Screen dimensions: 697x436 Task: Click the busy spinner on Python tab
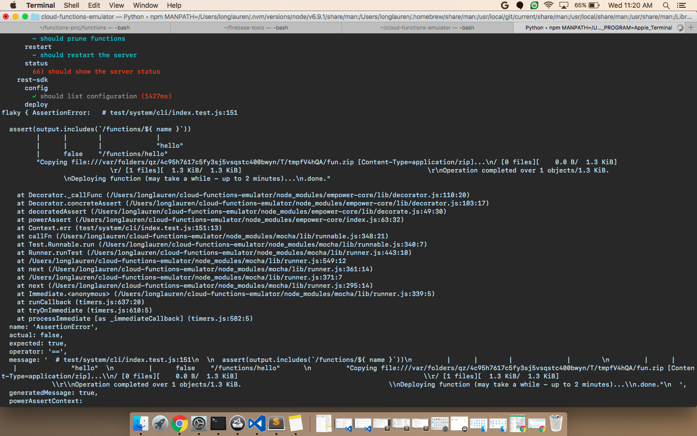[680, 28]
